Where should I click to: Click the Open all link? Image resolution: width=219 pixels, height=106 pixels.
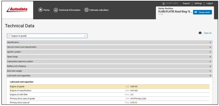pos(208,33)
